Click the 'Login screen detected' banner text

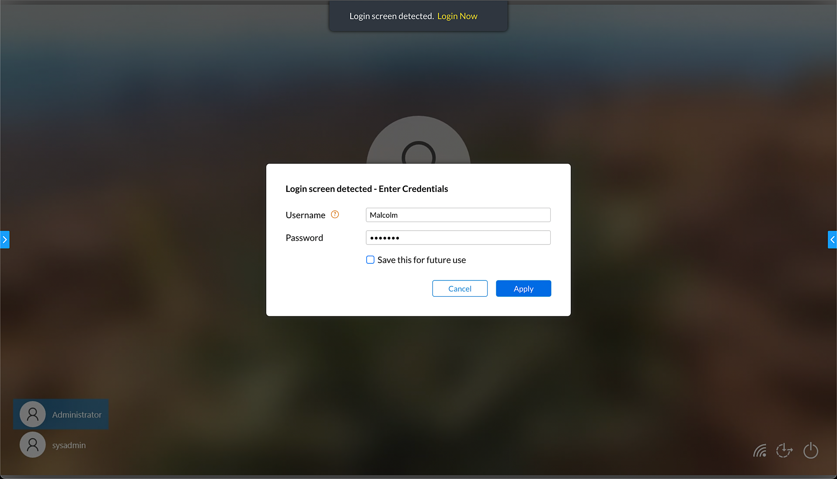(x=391, y=16)
